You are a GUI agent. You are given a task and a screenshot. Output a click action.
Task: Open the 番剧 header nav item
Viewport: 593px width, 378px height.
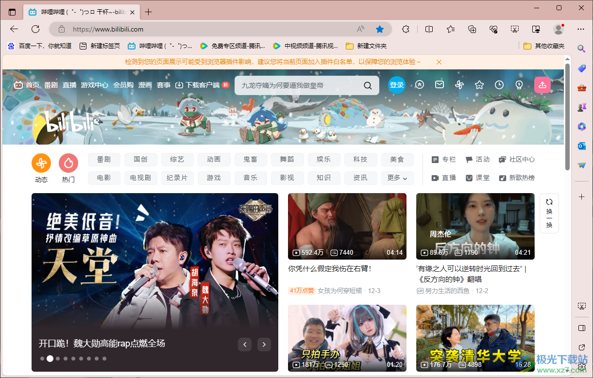[x=51, y=85]
